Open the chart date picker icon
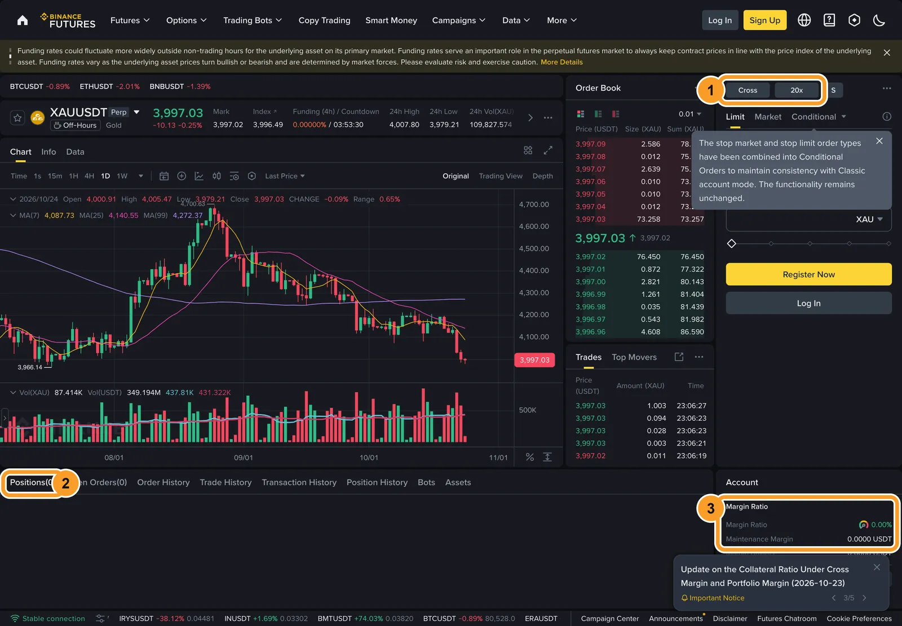Viewport: 902px width, 626px height. (x=164, y=176)
